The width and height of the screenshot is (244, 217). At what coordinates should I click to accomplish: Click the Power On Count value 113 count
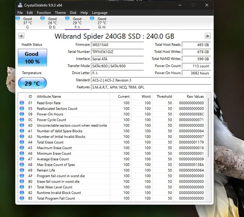point(196,66)
